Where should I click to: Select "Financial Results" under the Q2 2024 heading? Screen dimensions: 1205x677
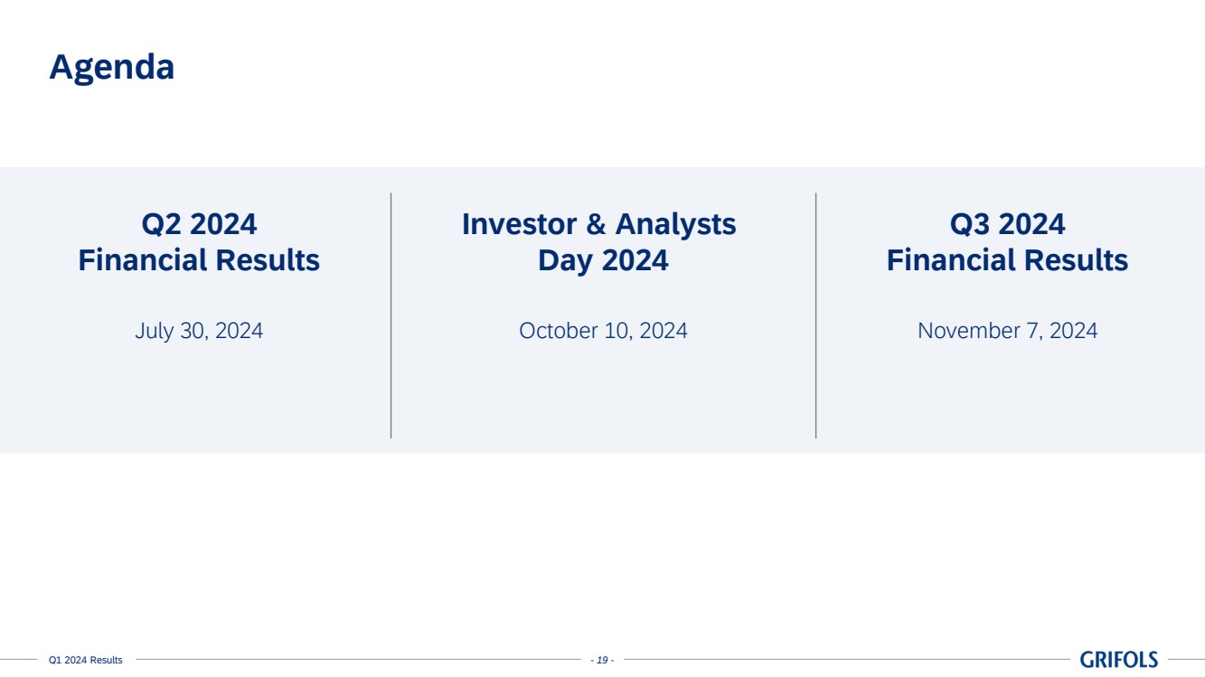point(199,260)
